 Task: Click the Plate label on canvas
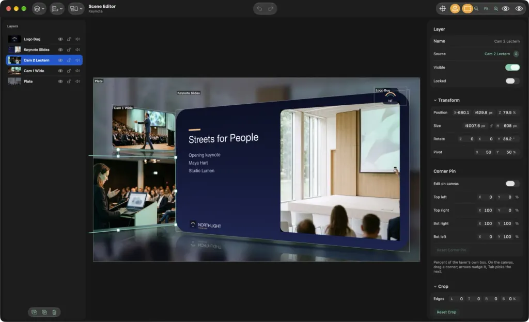click(x=99, y=81)
